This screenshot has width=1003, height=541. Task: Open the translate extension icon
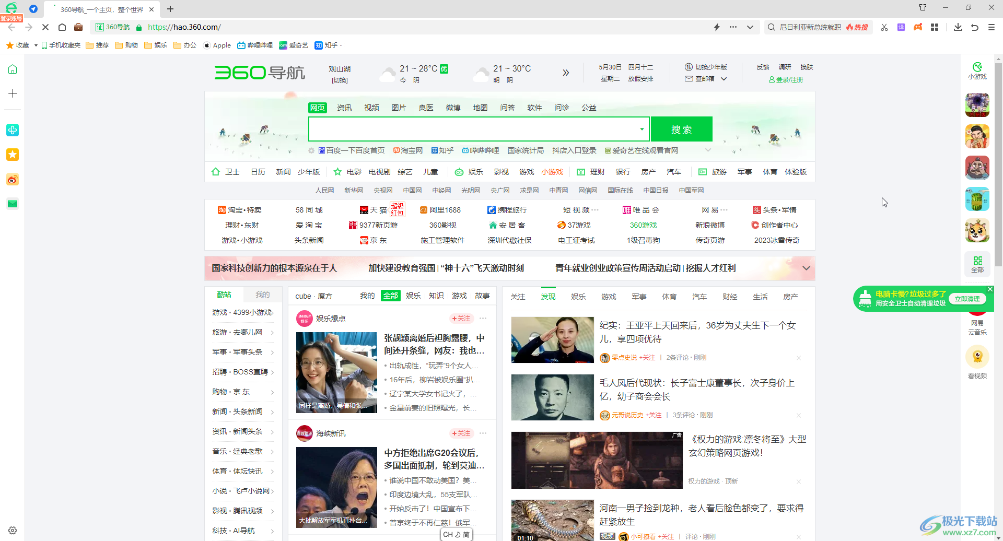click(901, 27)
